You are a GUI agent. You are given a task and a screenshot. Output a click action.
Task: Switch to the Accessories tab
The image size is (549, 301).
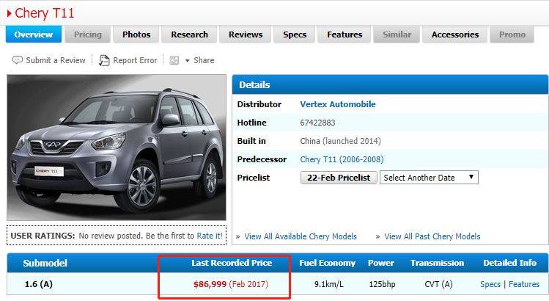pyautogui.click(x=454, y=35)
